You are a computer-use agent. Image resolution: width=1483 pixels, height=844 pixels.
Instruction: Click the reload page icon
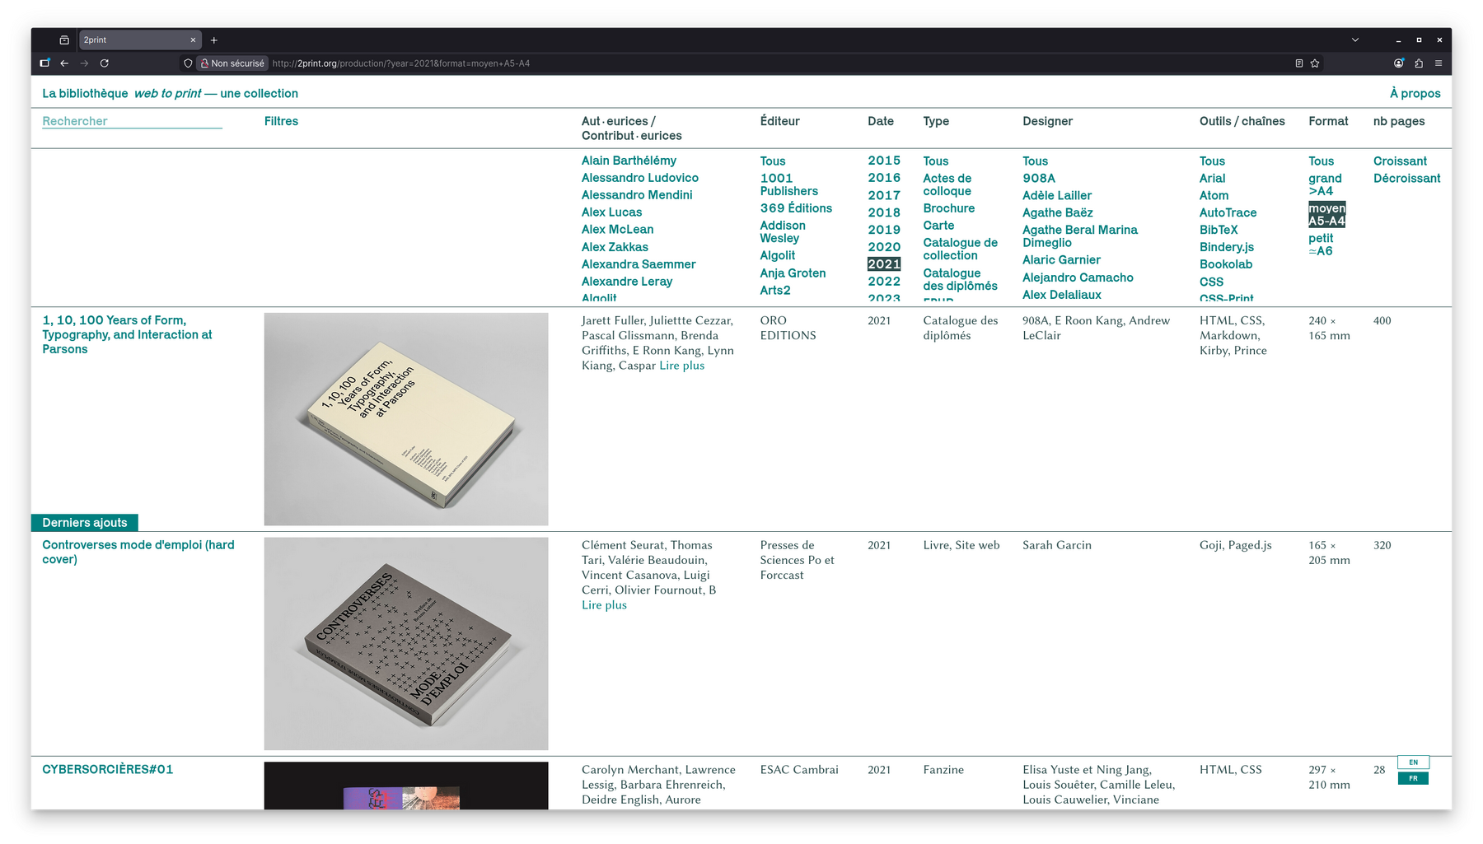[105, 63]
